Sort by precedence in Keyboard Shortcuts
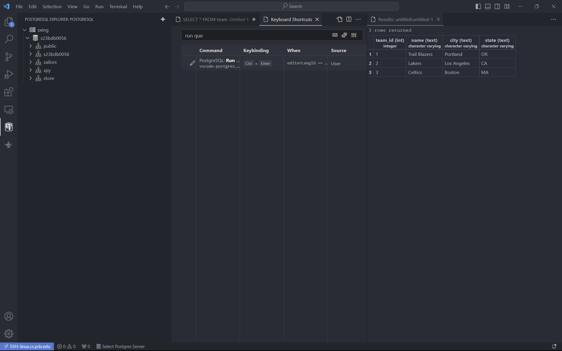Image resolution: width=562 pixels, height=351 pixels. click(x=344, y=35)
